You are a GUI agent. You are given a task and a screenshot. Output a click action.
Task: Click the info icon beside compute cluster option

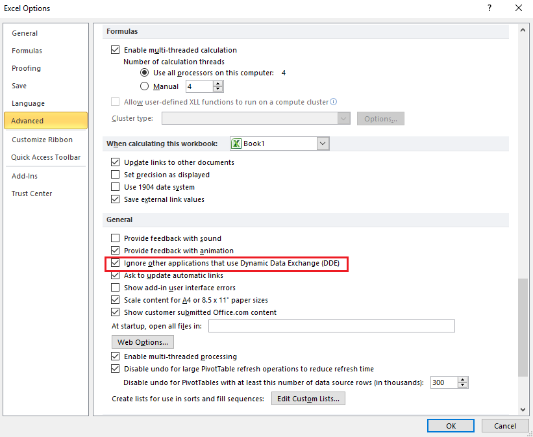tap(334, 102)
